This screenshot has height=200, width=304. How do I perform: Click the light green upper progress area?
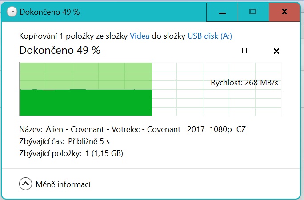pos(86,76)
